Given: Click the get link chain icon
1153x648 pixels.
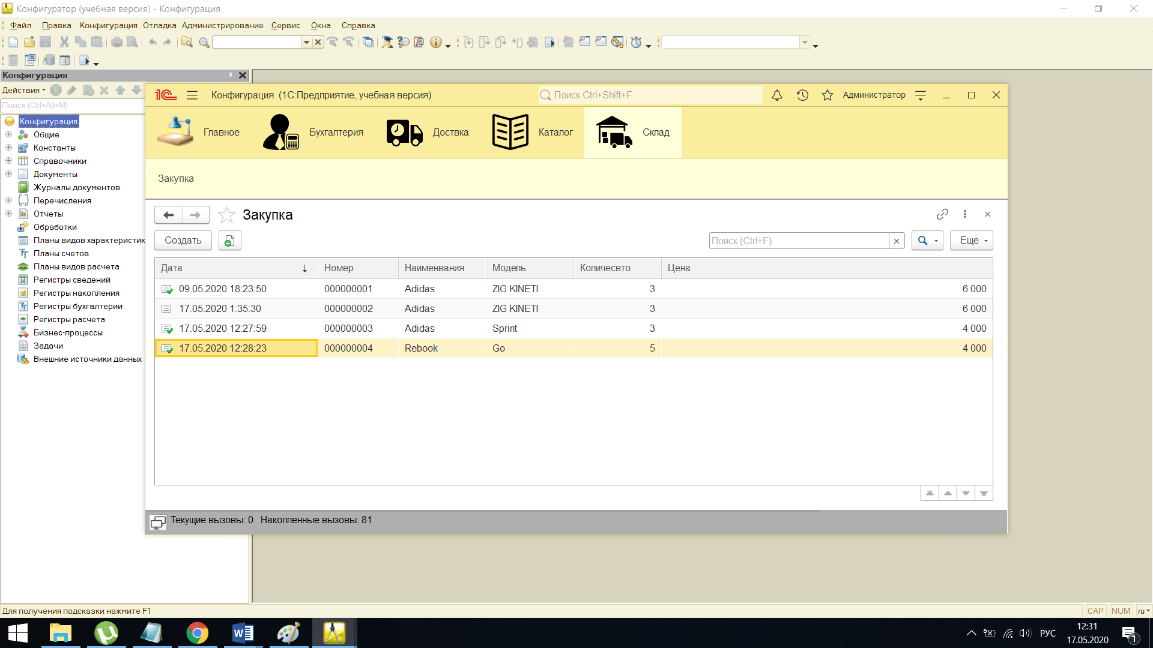Looking at the screenshot, I should coord(942,214).
